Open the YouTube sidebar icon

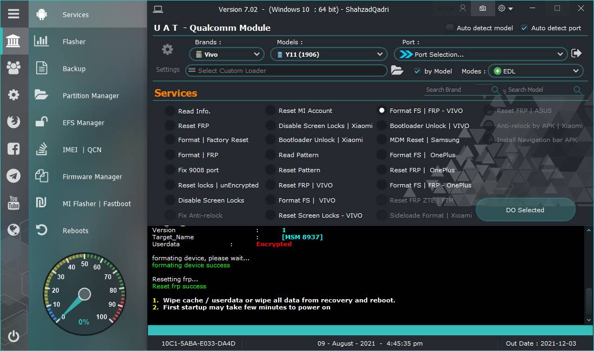[13, 202]
